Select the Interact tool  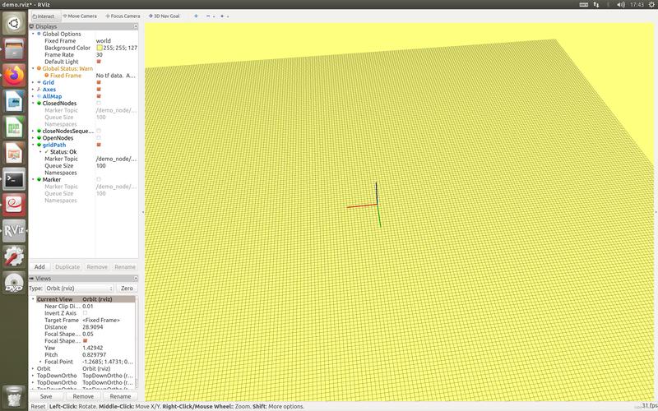(44, 16)
